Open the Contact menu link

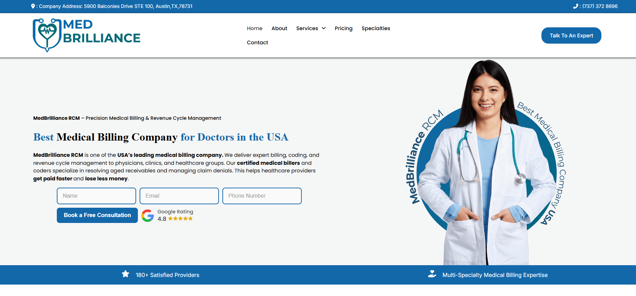pos(257,43)
